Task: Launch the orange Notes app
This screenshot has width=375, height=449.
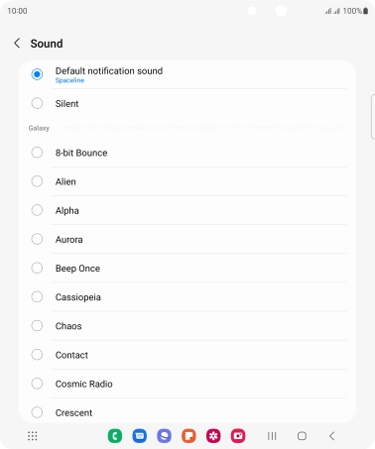Action: [x=188, y=436]
